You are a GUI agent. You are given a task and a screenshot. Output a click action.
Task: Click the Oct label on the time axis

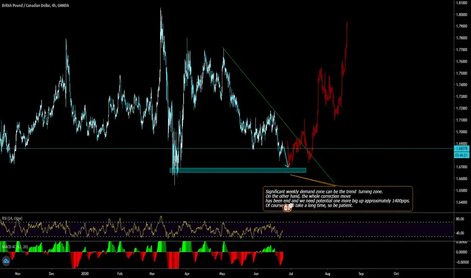click(396, 273)
